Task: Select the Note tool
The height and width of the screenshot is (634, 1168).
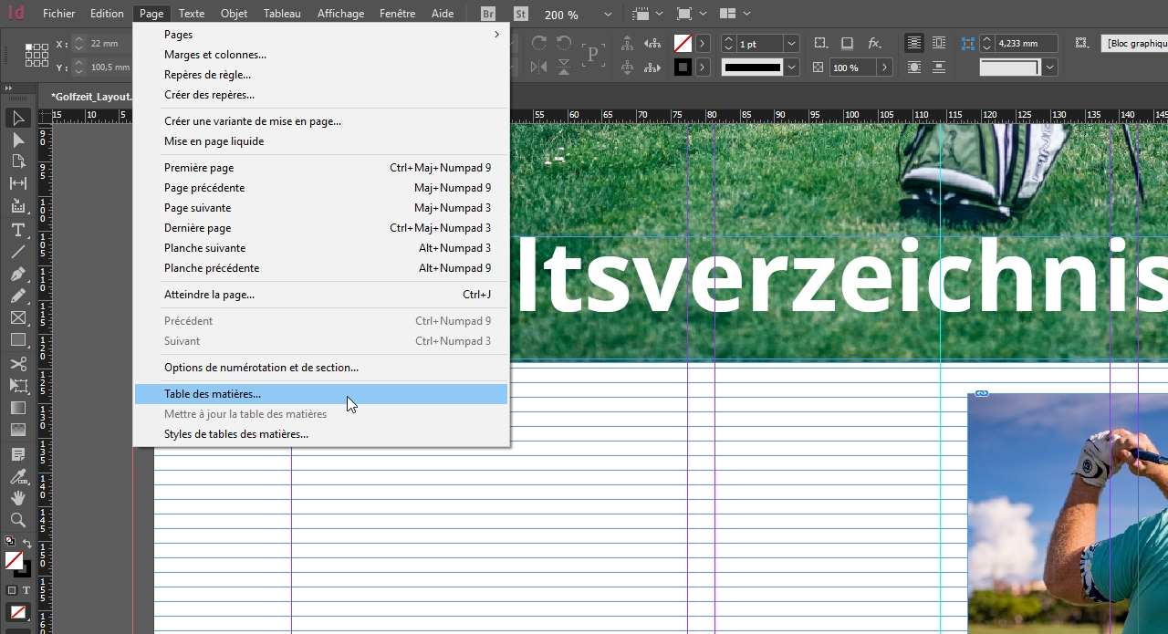Action: pyautogui.click(x=17, y=454)
